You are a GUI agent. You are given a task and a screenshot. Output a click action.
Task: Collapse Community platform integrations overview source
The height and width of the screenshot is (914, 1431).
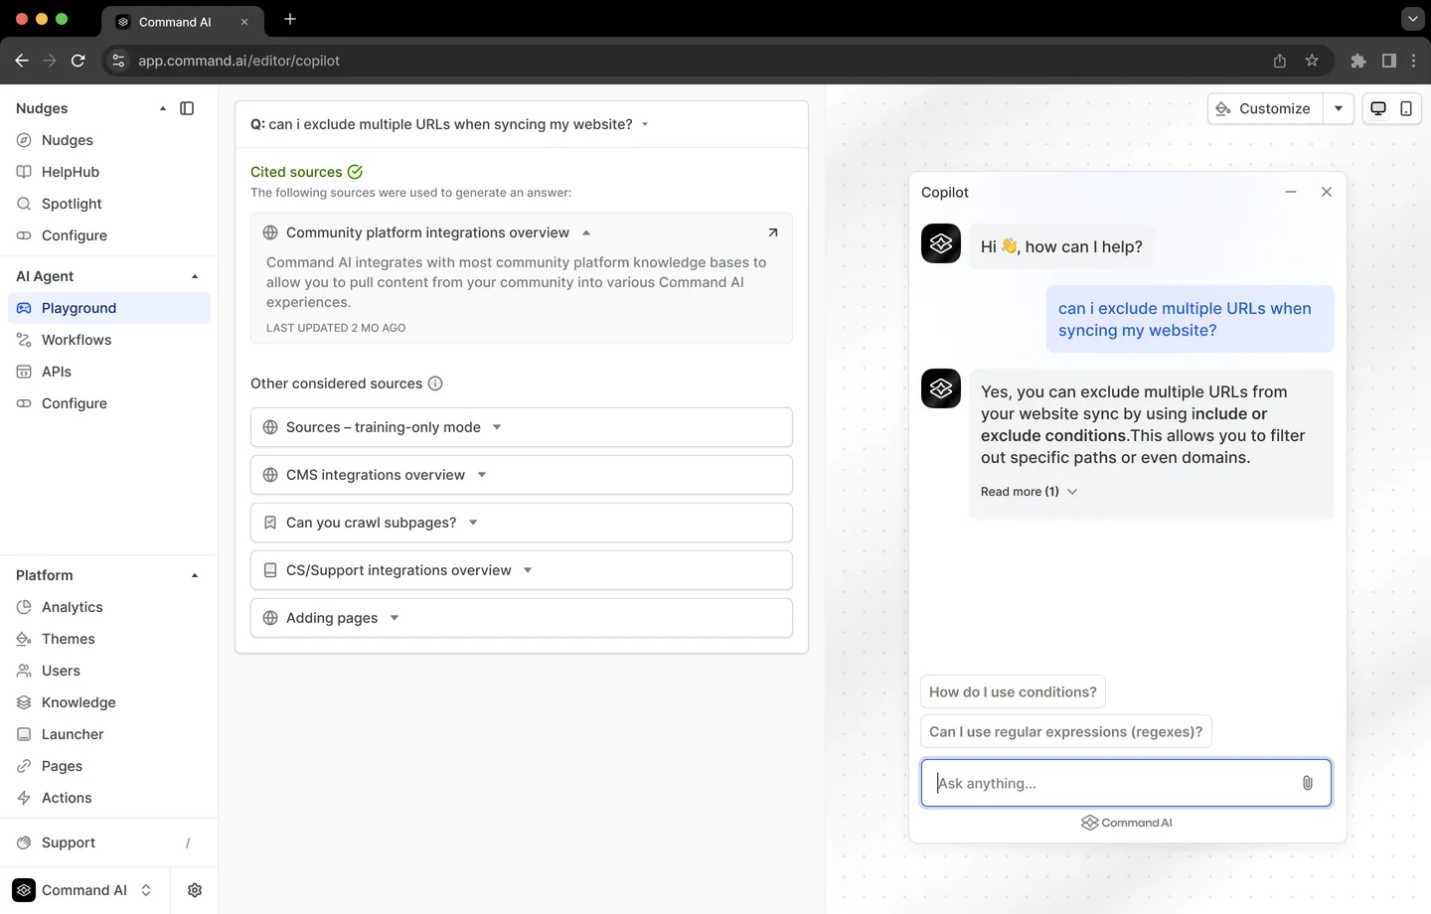(x=586, y=232)
